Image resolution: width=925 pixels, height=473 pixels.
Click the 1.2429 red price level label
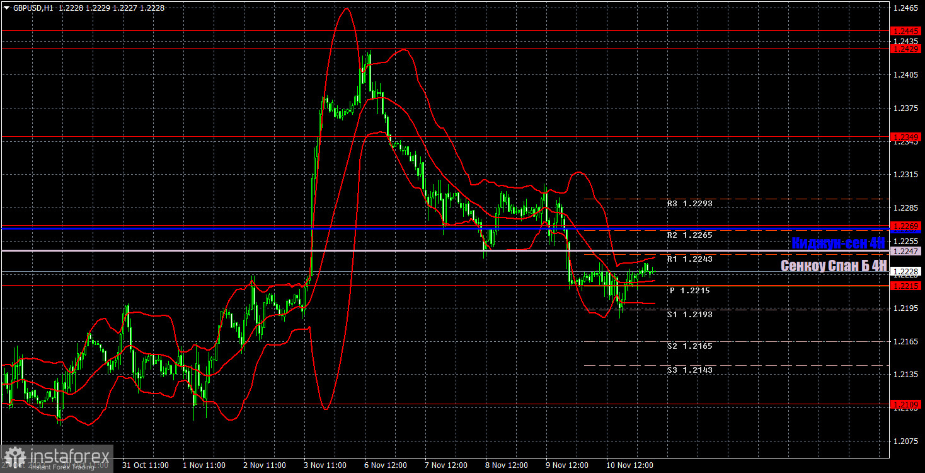907,49
